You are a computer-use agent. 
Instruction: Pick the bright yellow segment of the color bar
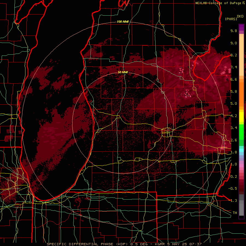[x=241, y=117]
